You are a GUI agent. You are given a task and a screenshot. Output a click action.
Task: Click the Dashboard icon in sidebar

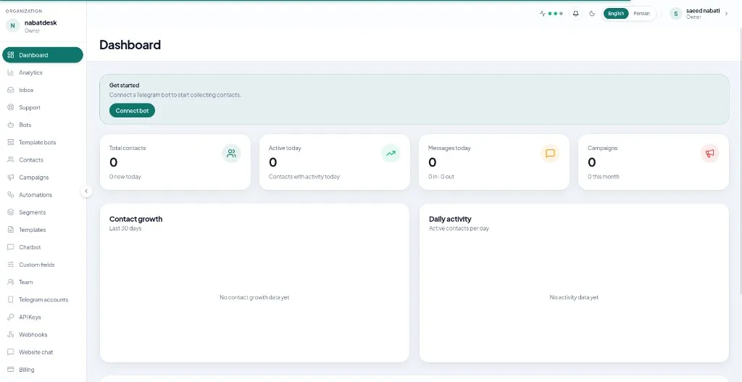click(11, 55)
